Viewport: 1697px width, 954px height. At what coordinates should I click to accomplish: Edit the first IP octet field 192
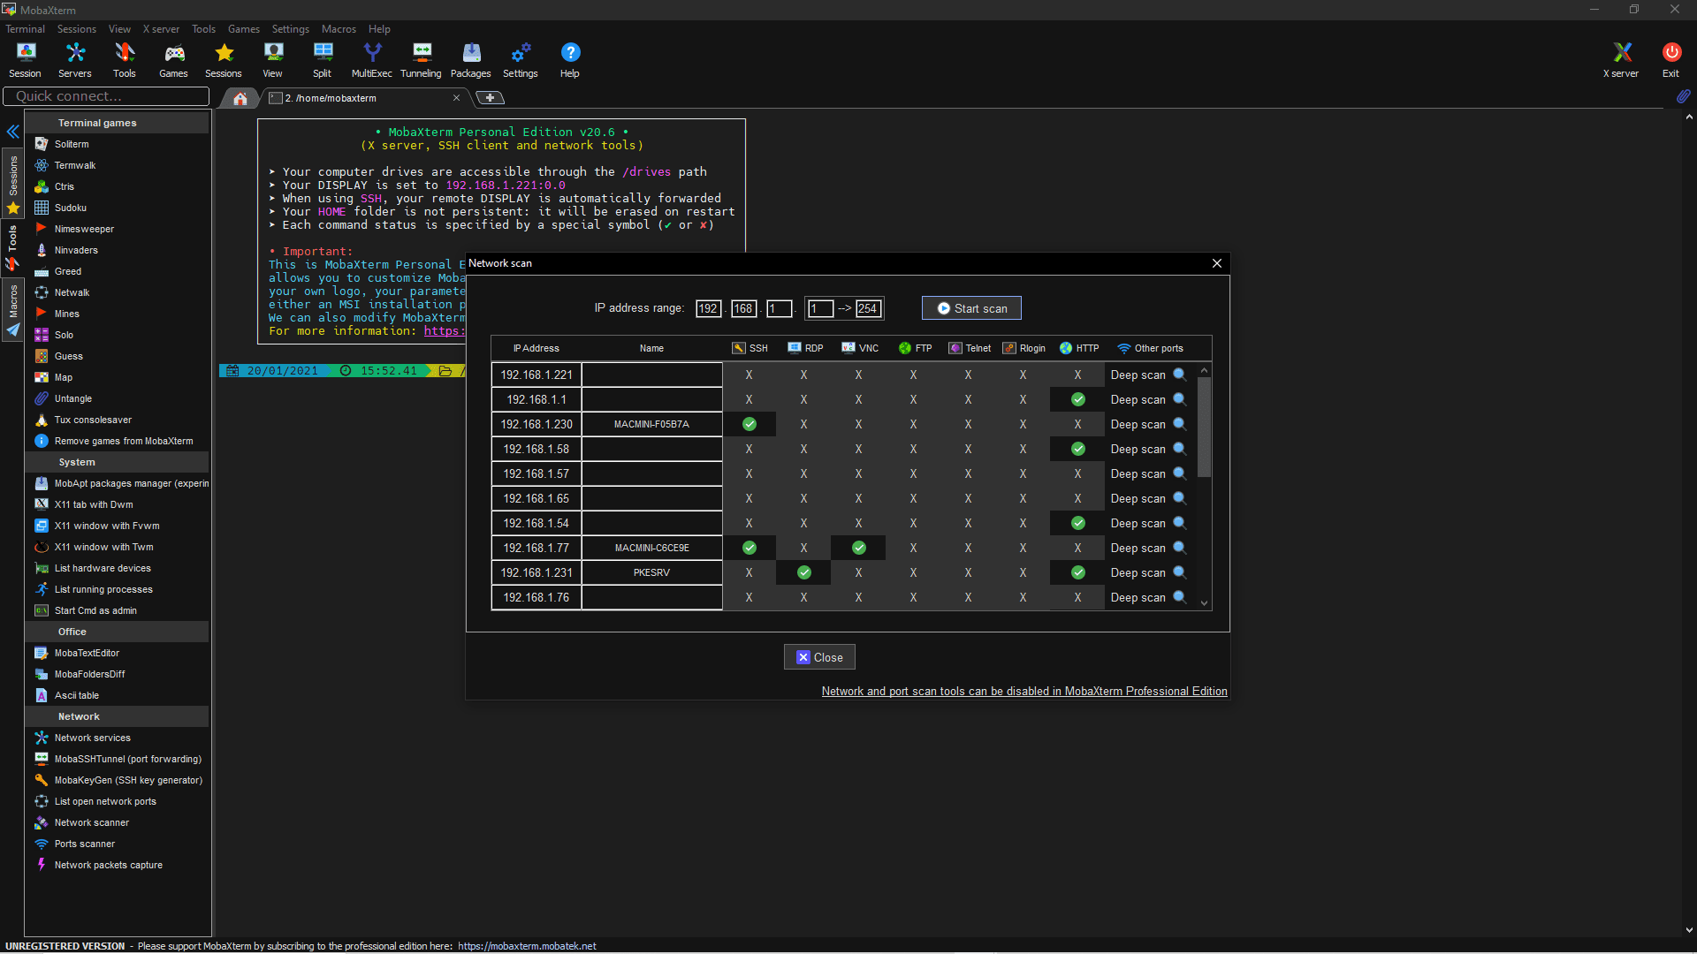pyautogui.click(x=709, y=308)
